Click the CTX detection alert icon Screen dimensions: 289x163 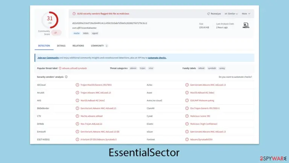pyautogui.click(x=77, y=116)
